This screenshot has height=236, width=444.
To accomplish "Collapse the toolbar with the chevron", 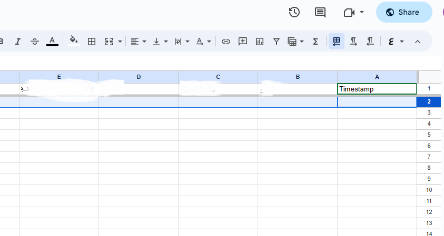I will tap(418, 41).
